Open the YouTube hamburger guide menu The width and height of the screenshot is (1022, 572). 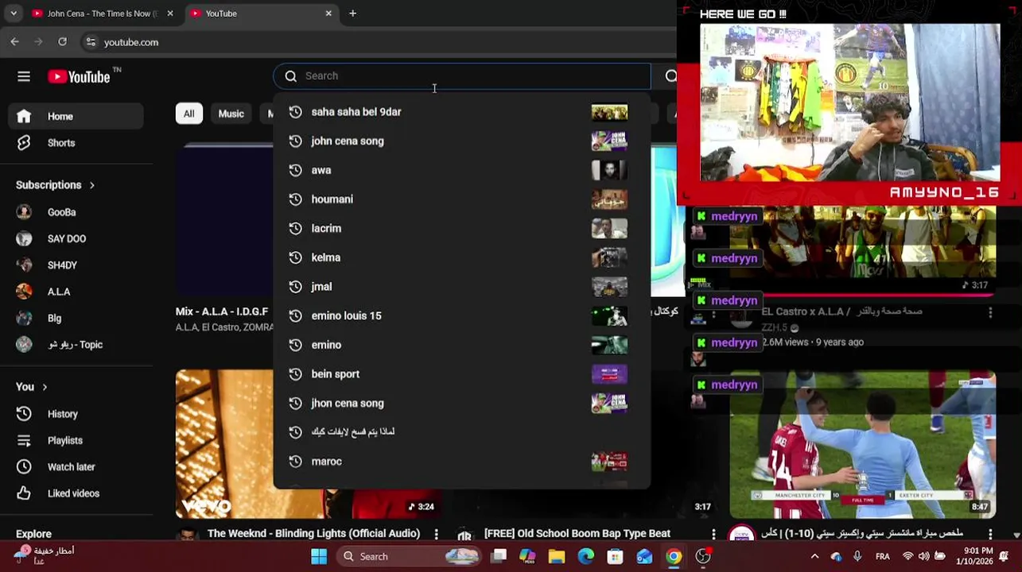[x=24, y=76]
